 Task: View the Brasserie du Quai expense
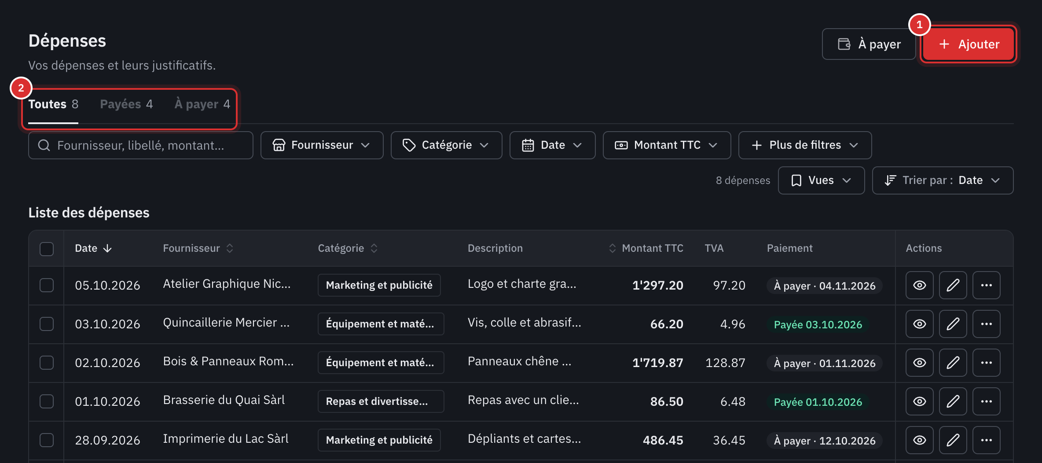point(919,401)
